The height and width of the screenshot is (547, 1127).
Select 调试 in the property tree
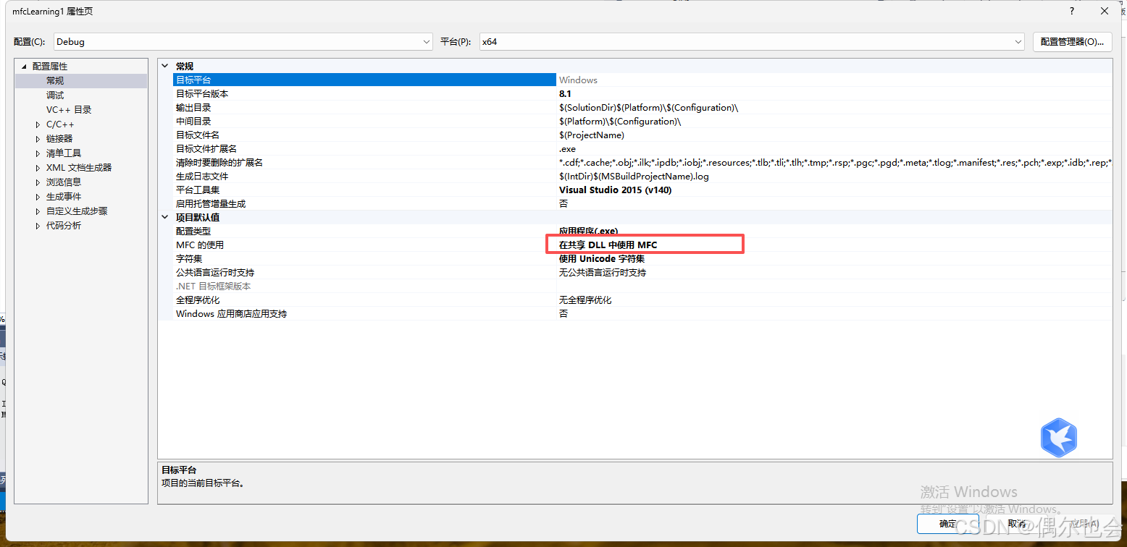click(55, 96)
